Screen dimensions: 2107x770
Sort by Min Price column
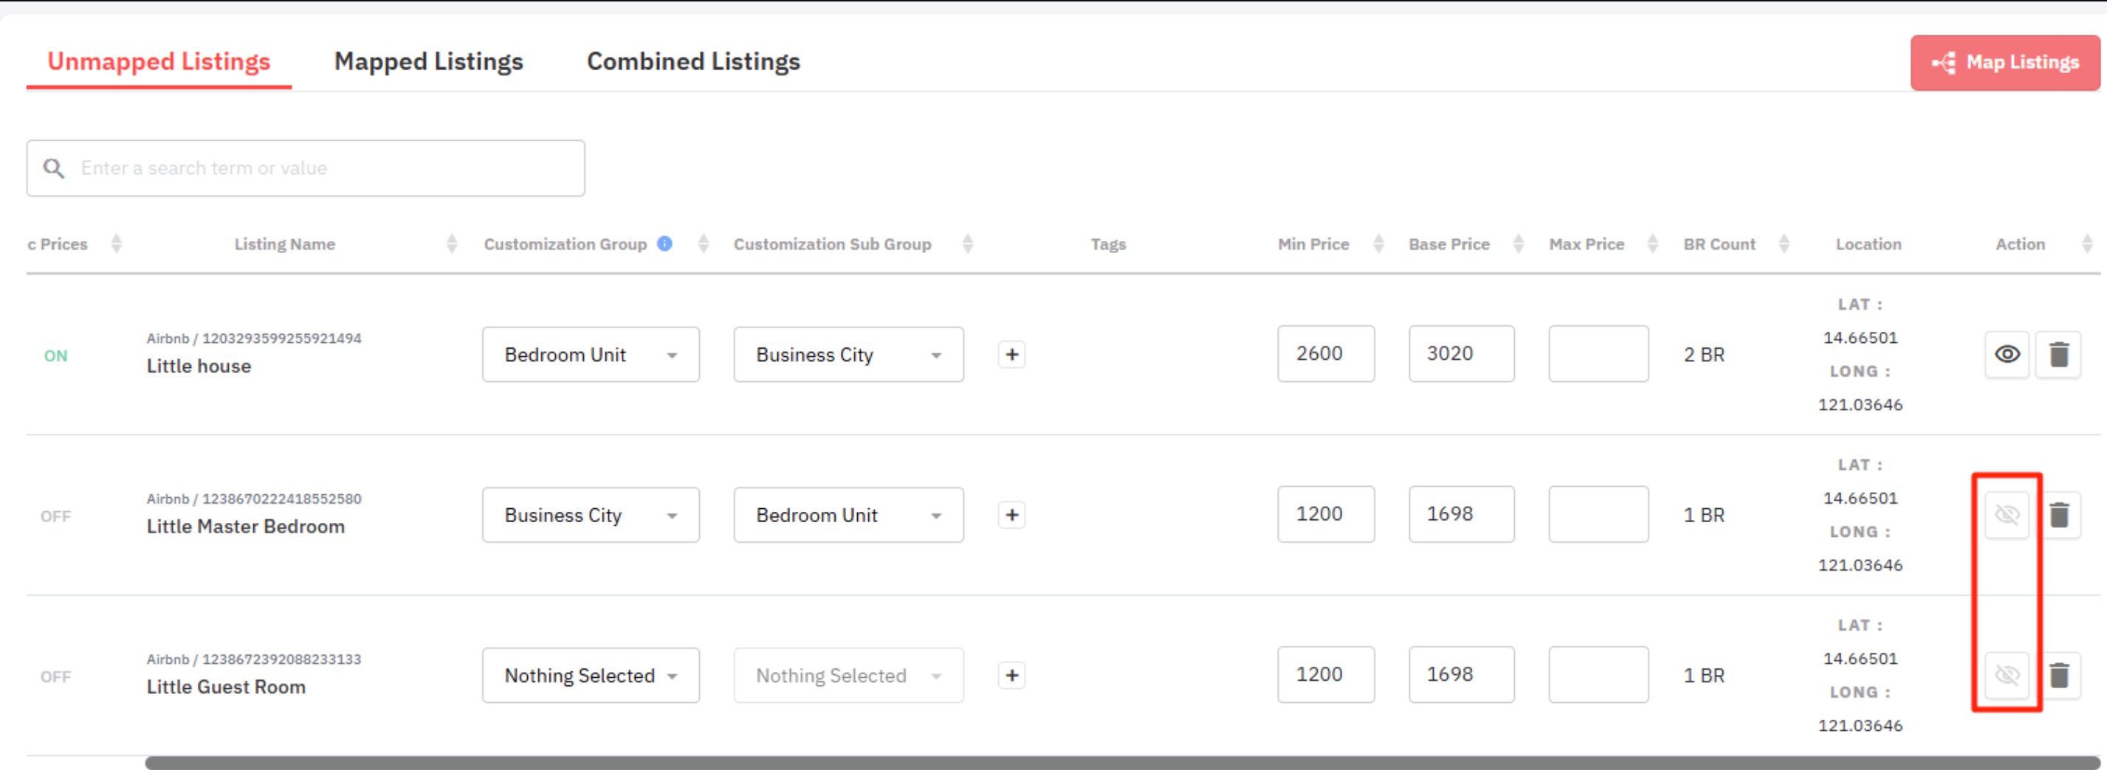point(1378,243)
